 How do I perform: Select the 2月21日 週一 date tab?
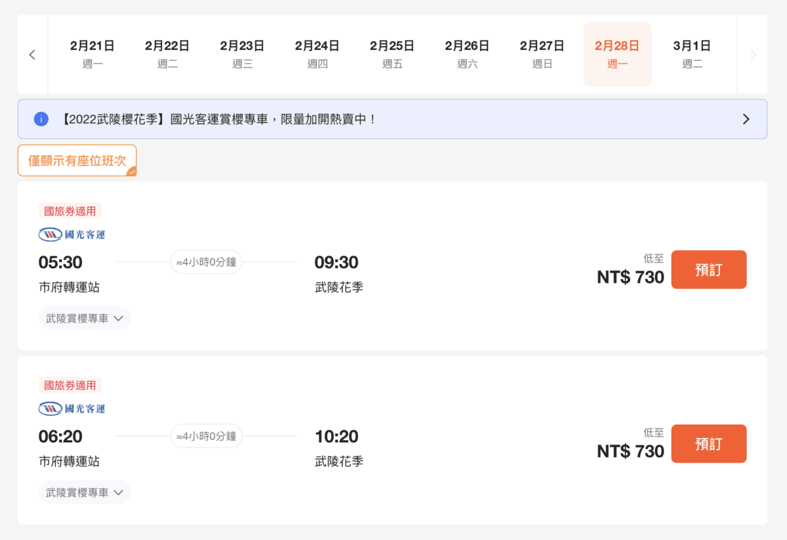point(92,54)
